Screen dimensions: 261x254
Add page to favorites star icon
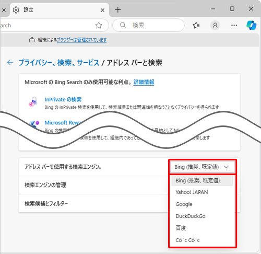click(x=99, y=26)
